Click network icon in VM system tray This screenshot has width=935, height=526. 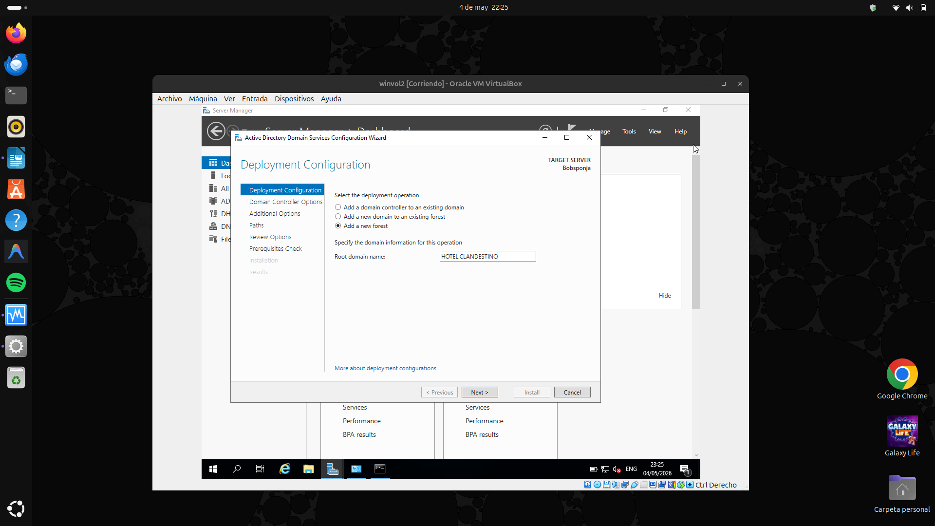[x=605, y=469]
